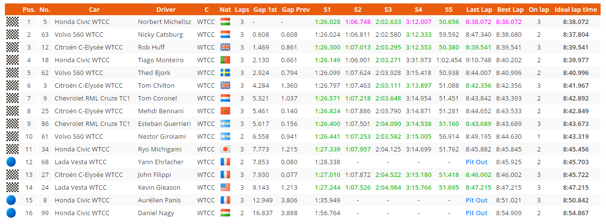This screenshot has width=606, height=224.
Task: Select driver name Rob Huff
Action: point(152,48)
